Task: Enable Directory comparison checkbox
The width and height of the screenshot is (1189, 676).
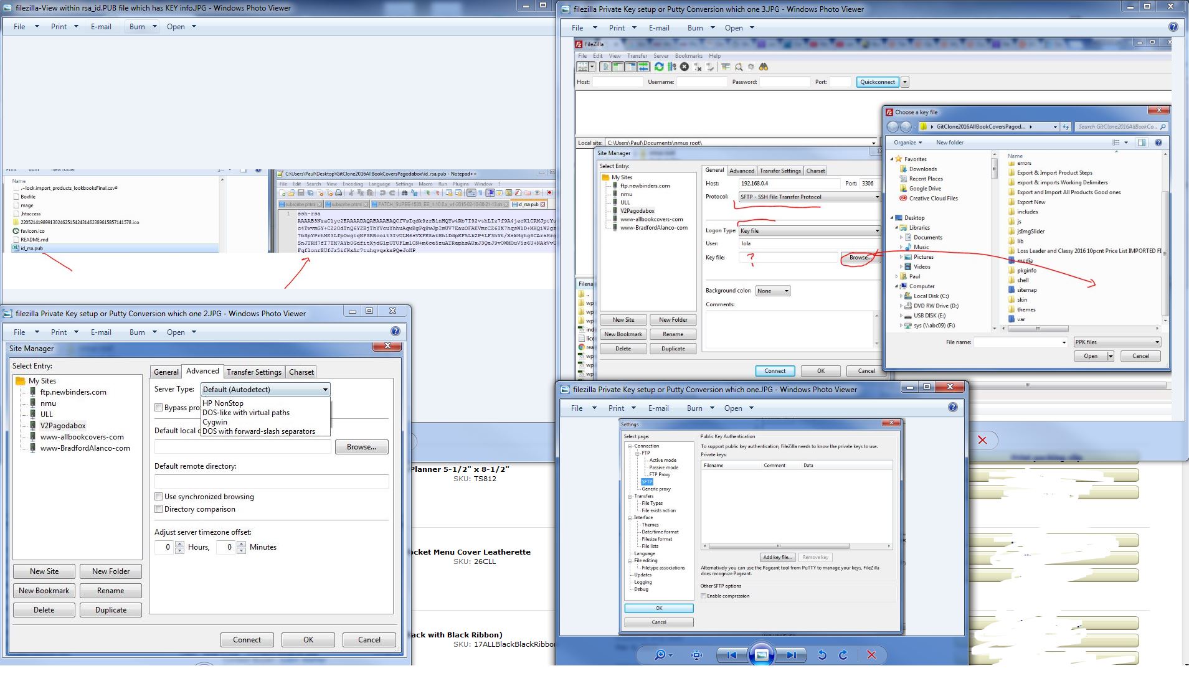Action: tap(158, 509)
